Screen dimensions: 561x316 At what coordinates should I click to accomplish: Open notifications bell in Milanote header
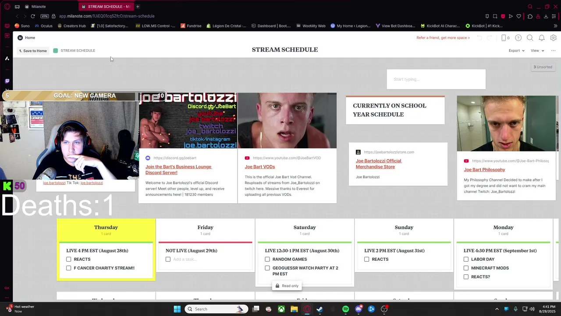(542, 38)
